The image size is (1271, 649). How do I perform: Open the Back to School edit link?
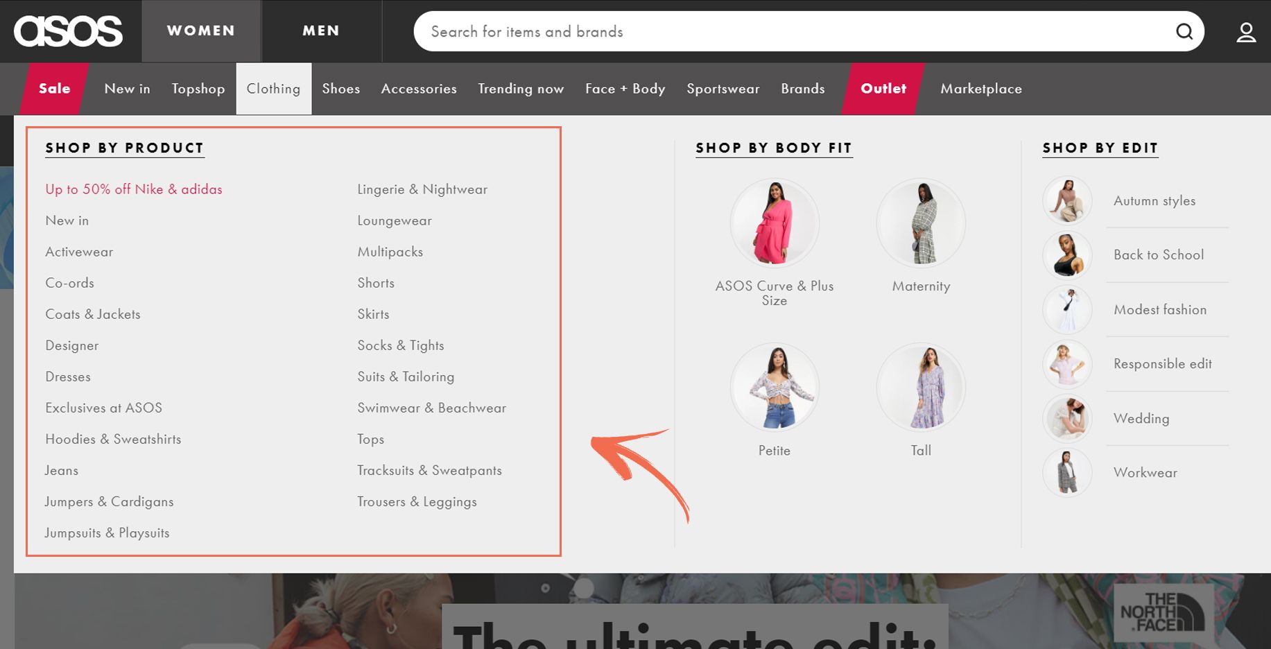click(x=1159, y=254)
